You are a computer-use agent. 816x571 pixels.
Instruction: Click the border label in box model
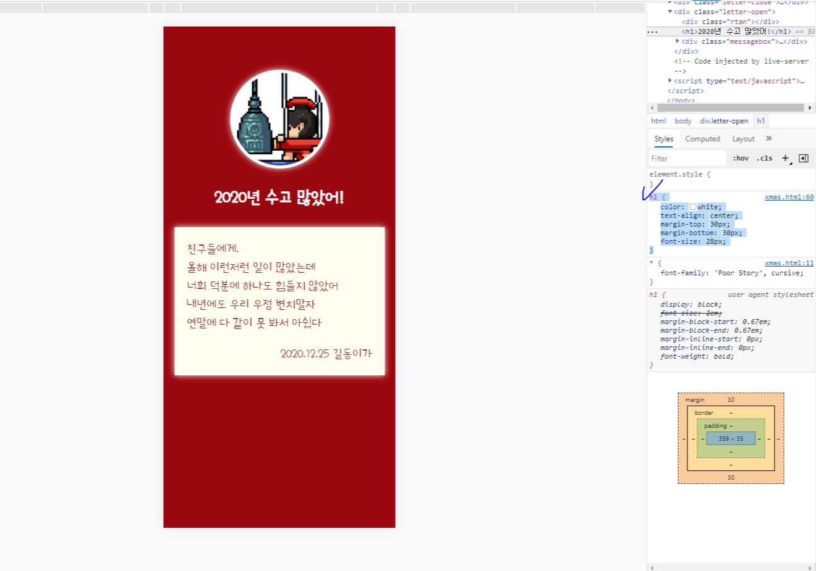tap(703, 412)
